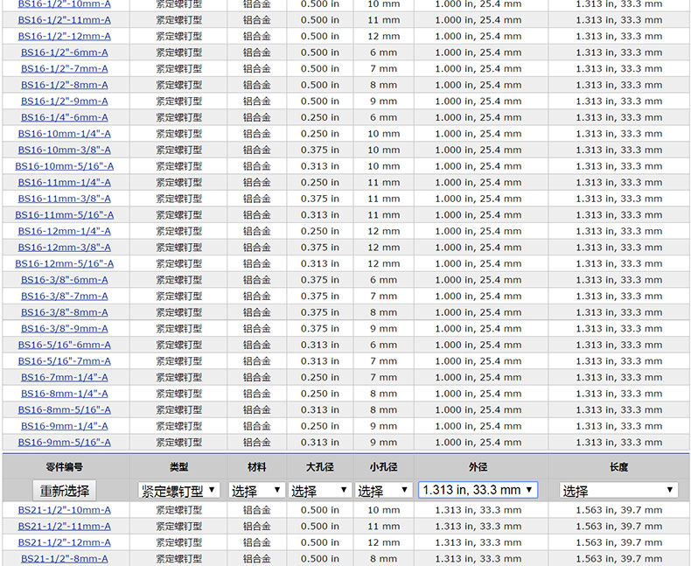
Task: Open the BS16-5/16"-7mm-A link
Action: click(65, 361)
